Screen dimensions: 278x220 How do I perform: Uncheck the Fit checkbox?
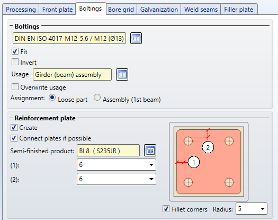[15, 51]
